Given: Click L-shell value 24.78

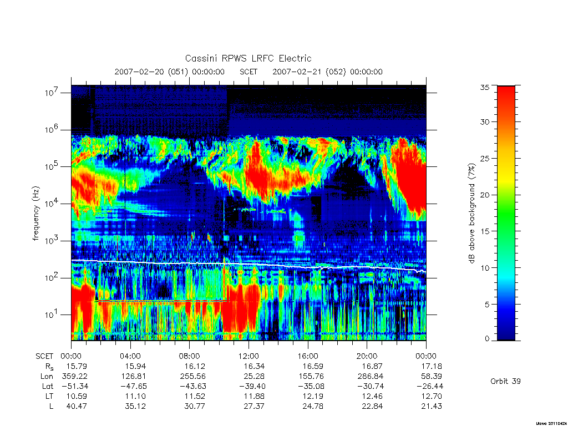Looking at the screenshot, I should 313,407.
